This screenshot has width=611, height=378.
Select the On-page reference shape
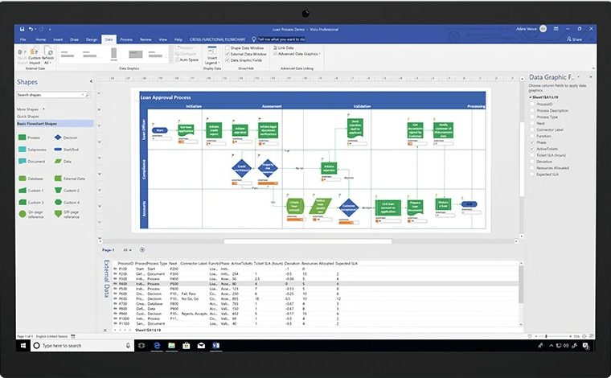point(23,214)
